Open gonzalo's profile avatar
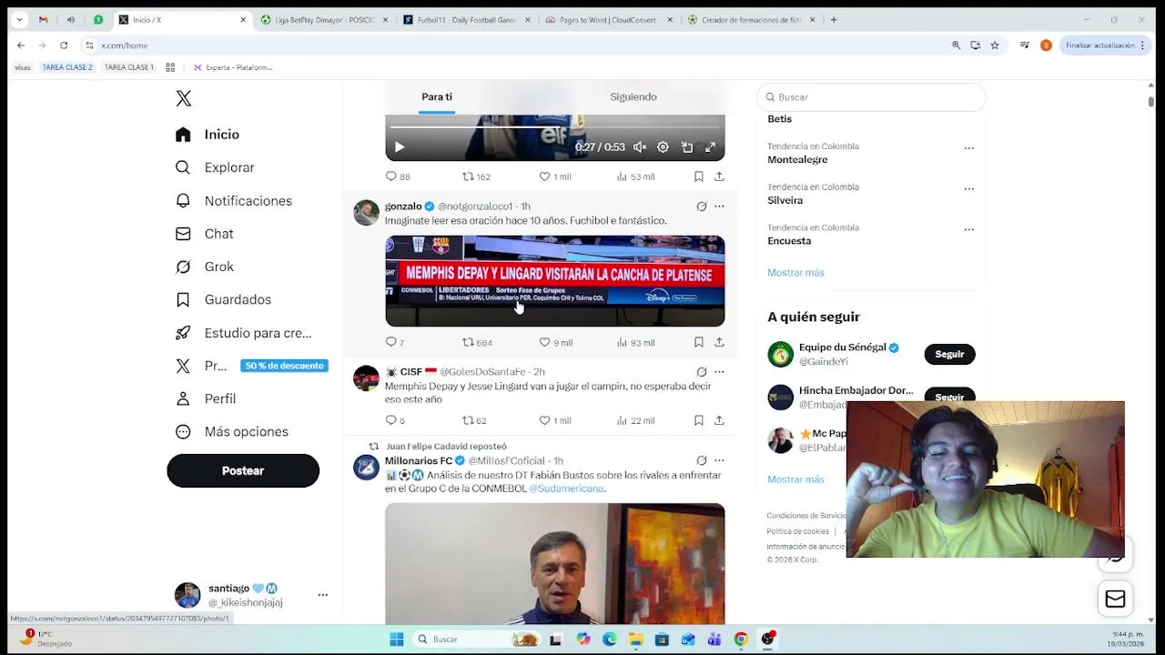The width and height of the screenshot is (1165, 655). coord(366,212)
